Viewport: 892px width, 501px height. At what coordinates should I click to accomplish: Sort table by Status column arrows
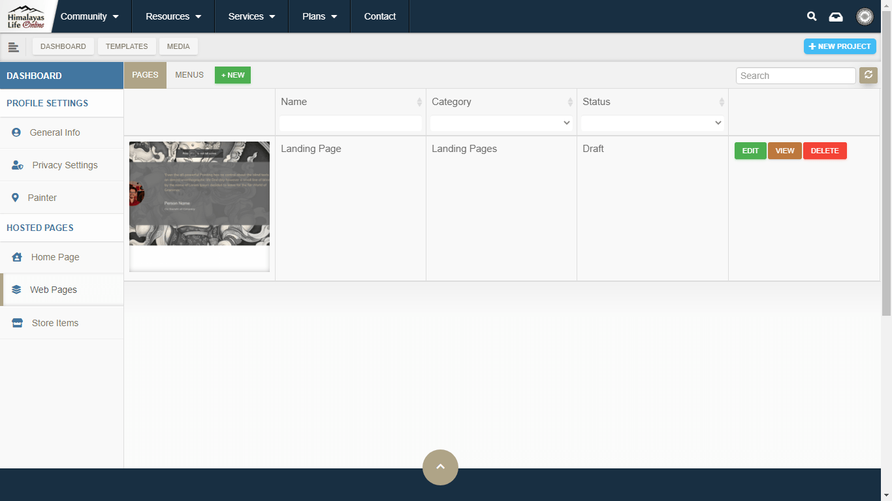722,102
